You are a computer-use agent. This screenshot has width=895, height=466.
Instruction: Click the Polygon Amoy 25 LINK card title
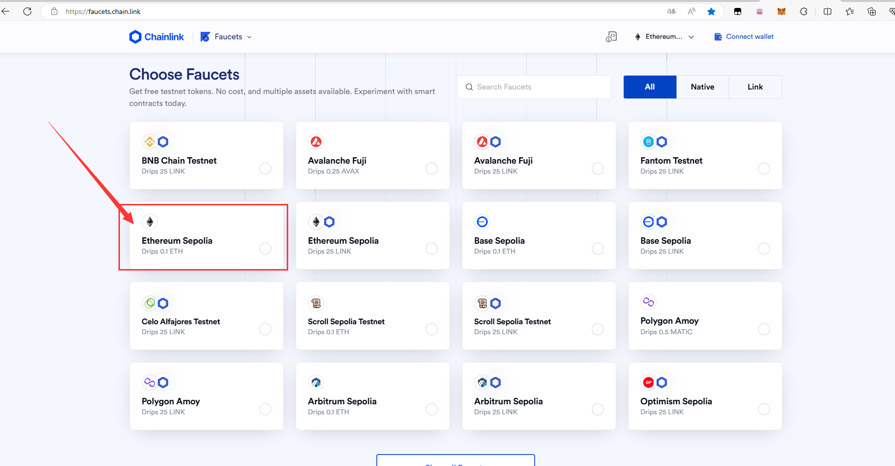pos(171,401)
